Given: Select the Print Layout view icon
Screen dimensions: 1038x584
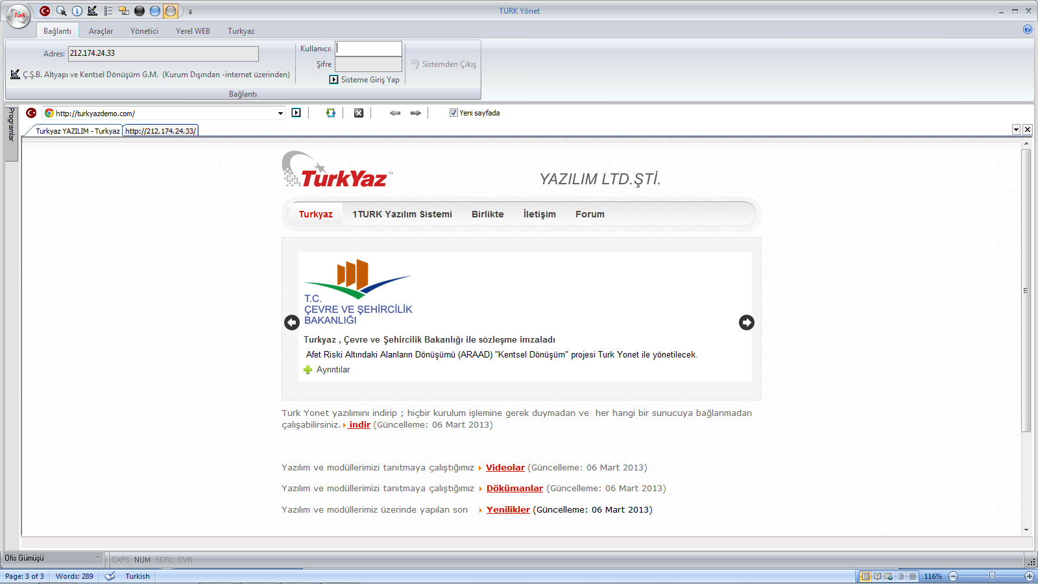Looking at the screenshot, I should (865, 576).
